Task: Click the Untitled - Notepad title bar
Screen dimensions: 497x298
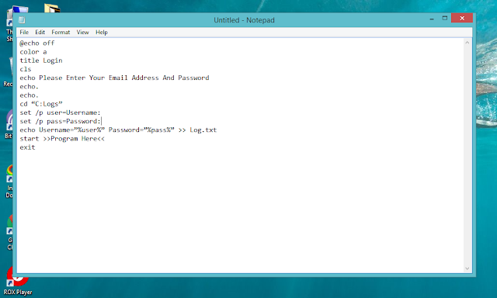Action: click(x=244, y=20)
